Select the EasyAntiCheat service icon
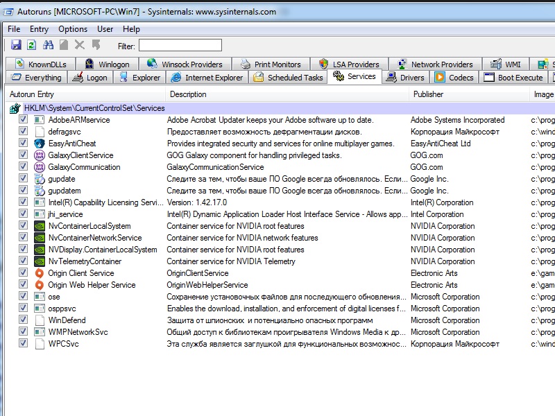The image size is (555, 416). (x=40, y=144)
